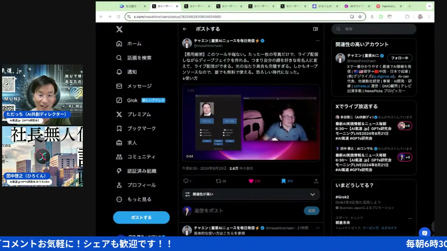Screen dimensions: 447x251
Task: Open the messages drawer chat icon
Action: click(425, 233)
